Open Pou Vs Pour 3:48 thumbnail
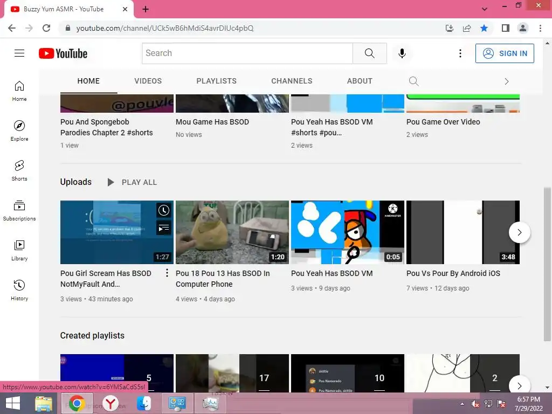552x414 pixels. (463, 232)
